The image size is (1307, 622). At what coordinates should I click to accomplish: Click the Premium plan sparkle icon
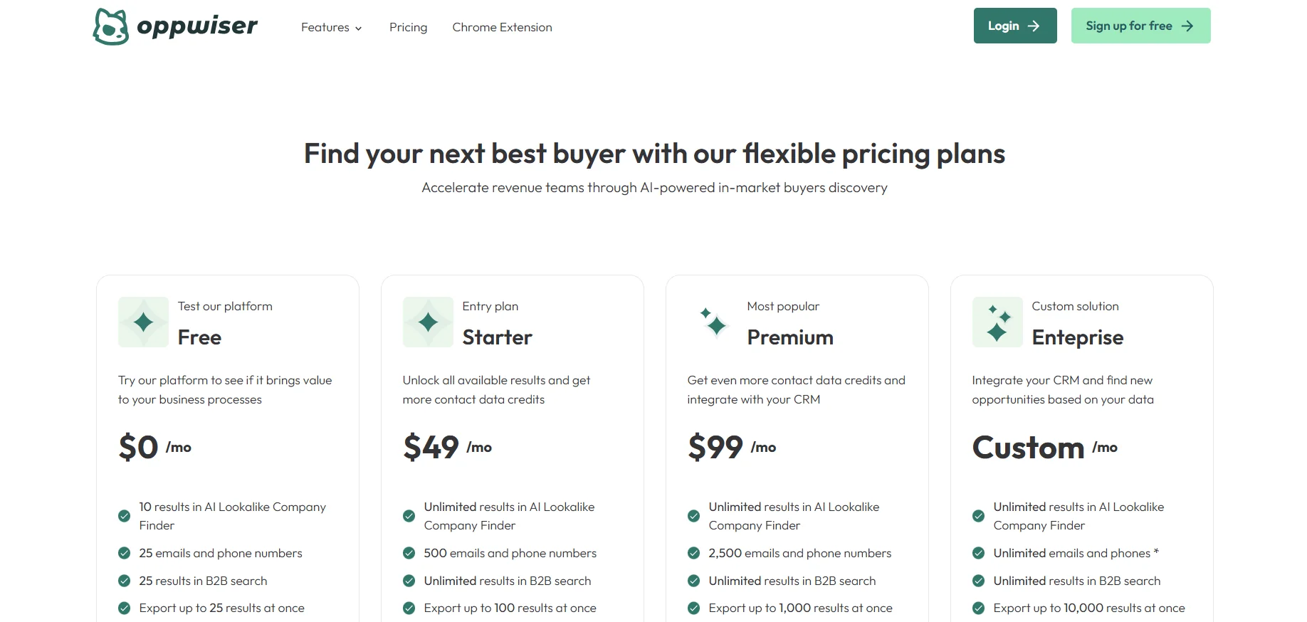point(713,322)
